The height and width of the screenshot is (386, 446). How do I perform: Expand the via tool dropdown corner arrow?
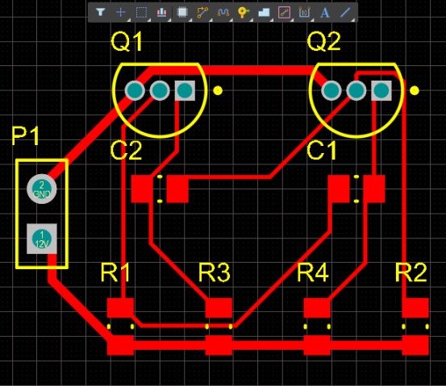point(251,20)
